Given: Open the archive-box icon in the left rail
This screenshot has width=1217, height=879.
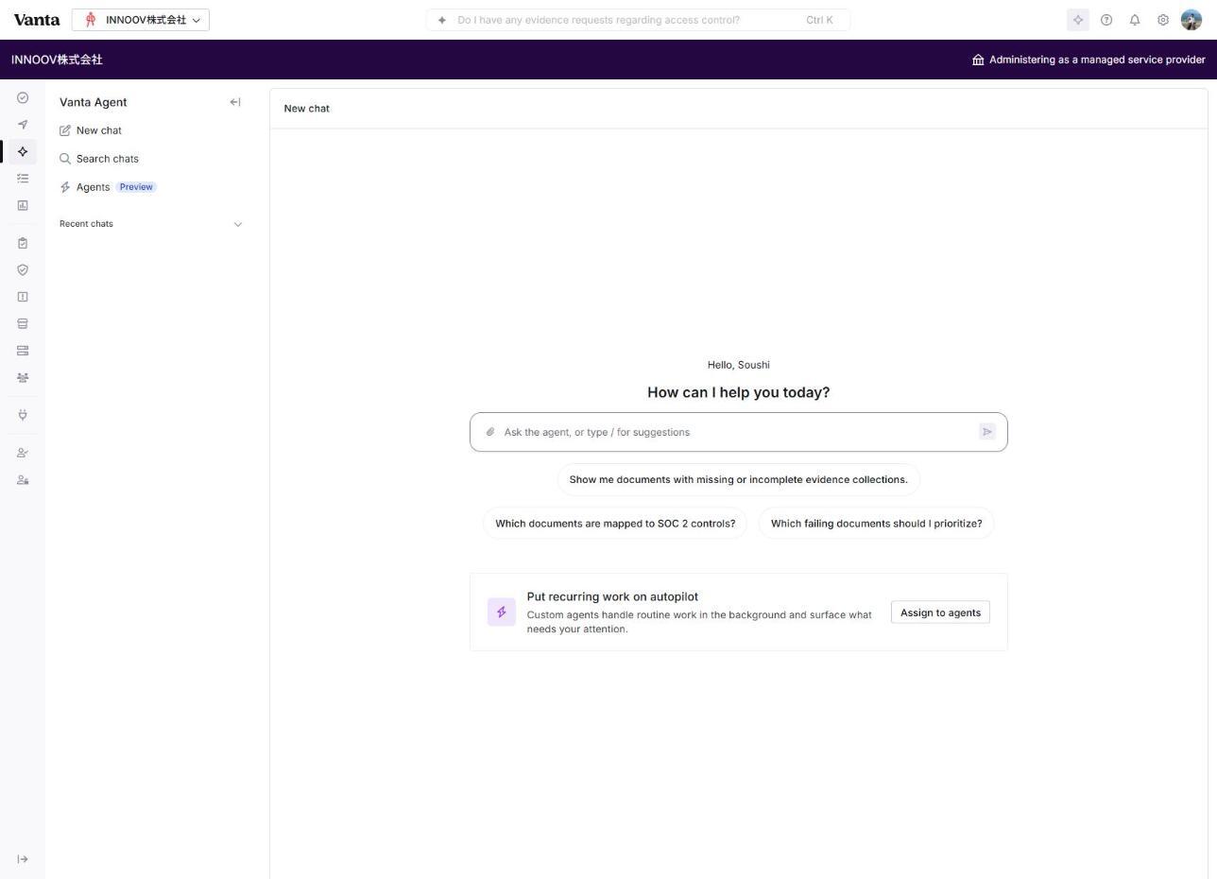Looking at the screenshot, I should click(x=23, y=324).
